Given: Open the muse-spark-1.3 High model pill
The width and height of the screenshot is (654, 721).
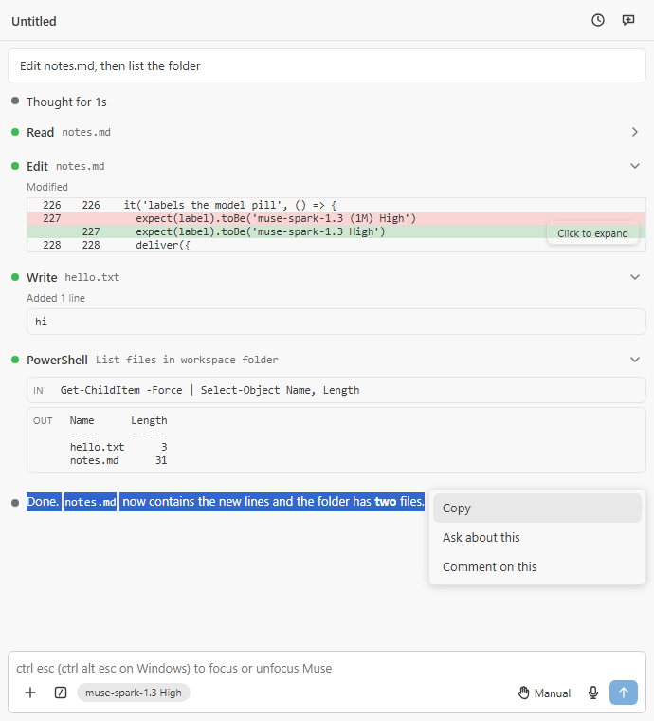Looking at the screenshot, I should point(134,693).
